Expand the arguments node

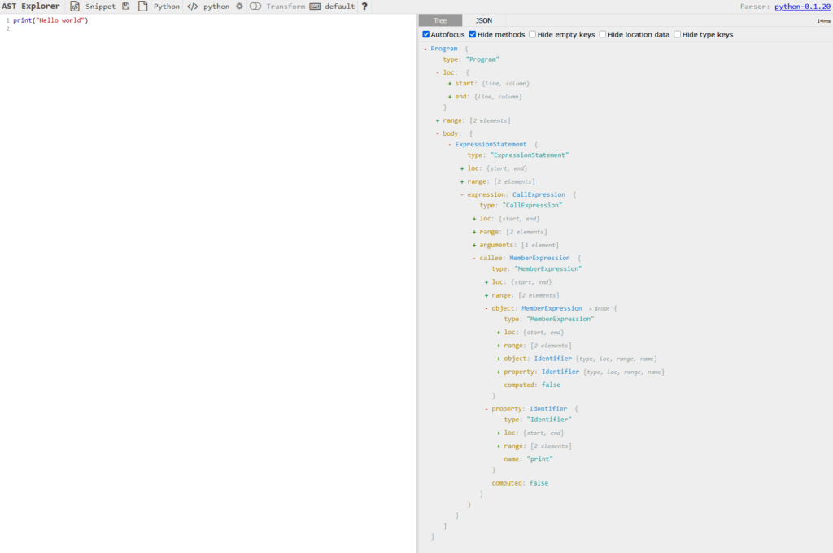coord(474,245)
